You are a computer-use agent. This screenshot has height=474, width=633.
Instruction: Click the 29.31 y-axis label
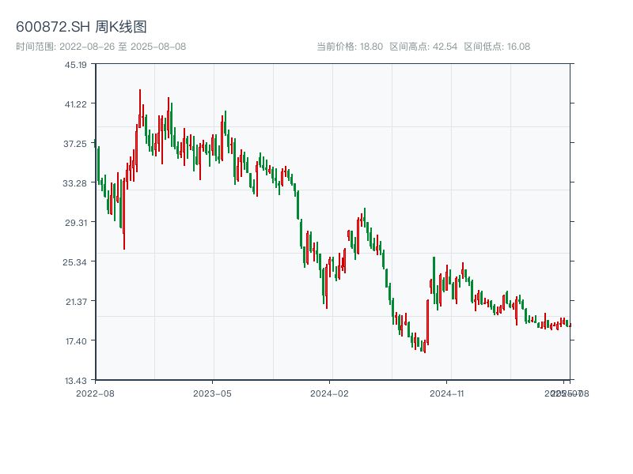click(x=76, y=223)
